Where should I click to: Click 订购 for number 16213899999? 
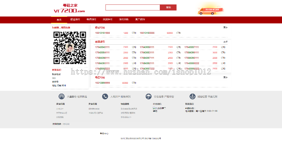point(134,83)
